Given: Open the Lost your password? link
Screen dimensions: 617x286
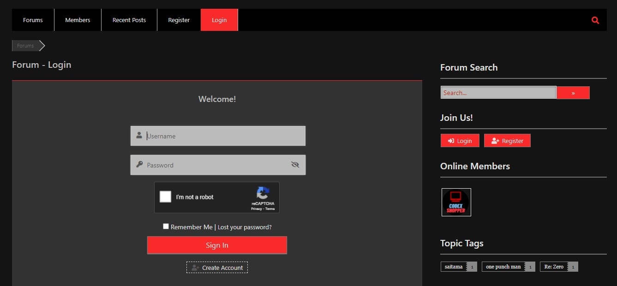Looking at the screenshot, I should point(245,226).
